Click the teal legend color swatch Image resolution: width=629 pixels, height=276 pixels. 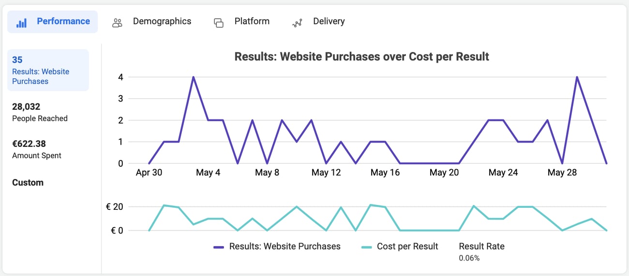point(367,247)
